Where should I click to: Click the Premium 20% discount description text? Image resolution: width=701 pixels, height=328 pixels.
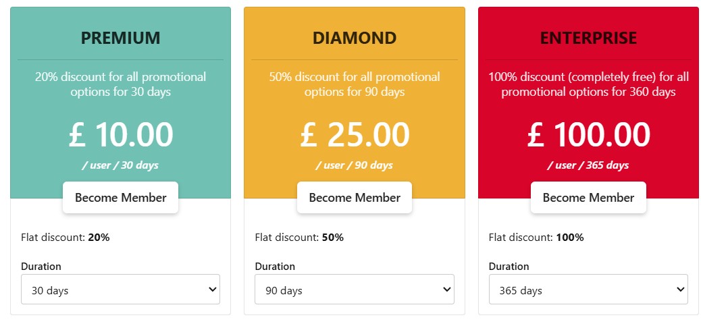tap(120, 84)
